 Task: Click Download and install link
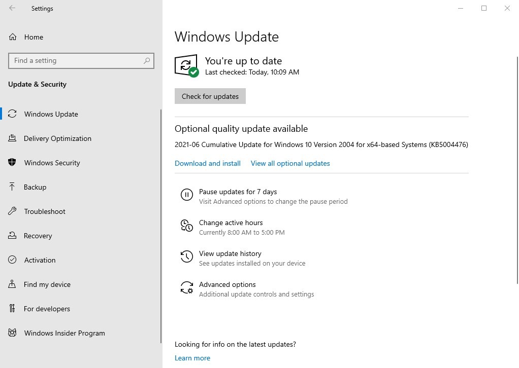(x=208, y=163)
